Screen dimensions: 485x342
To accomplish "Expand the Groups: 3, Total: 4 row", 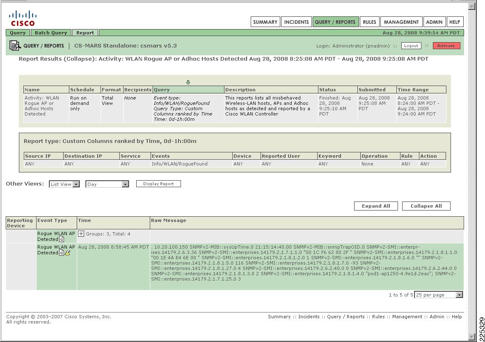I will 81,233.
